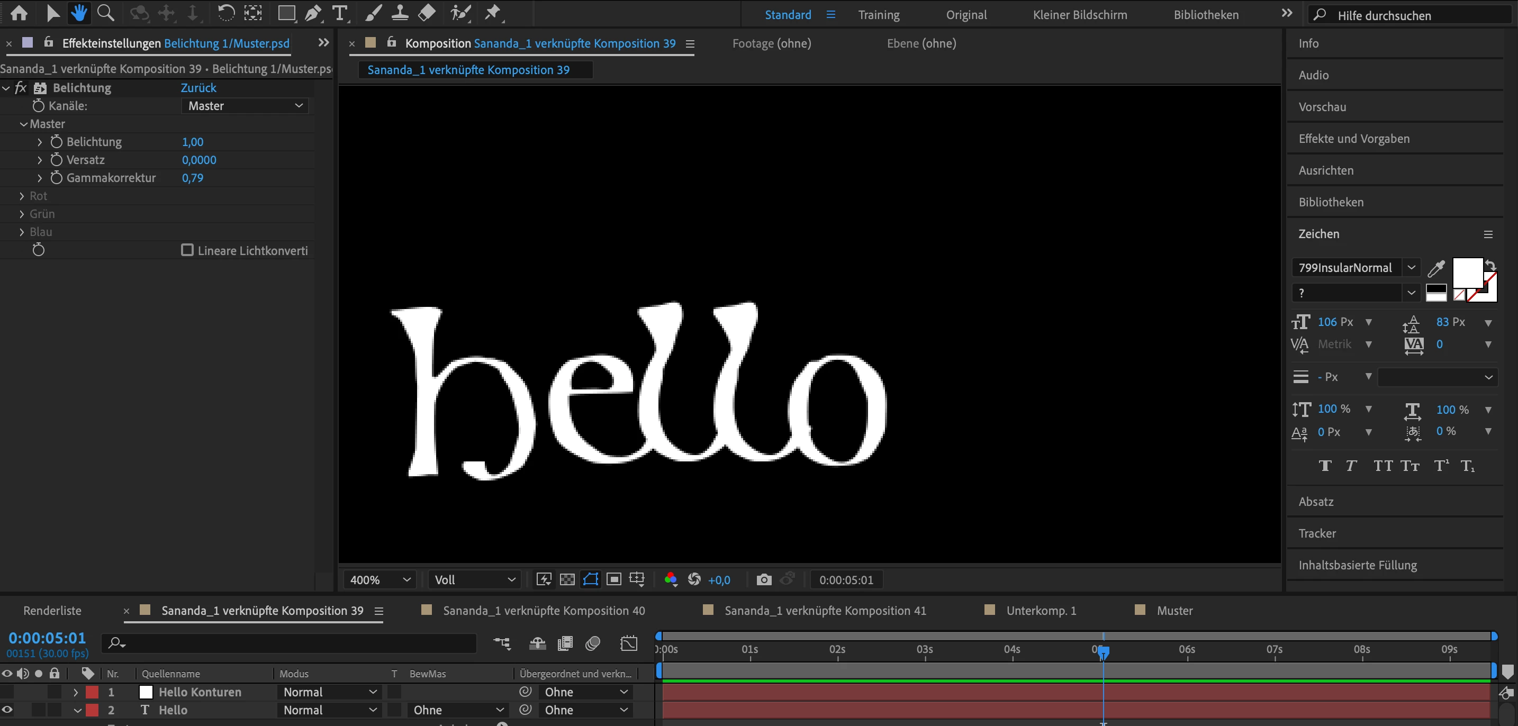
Task: Pick the Clone Stamp tool
Action: [400, 12]
